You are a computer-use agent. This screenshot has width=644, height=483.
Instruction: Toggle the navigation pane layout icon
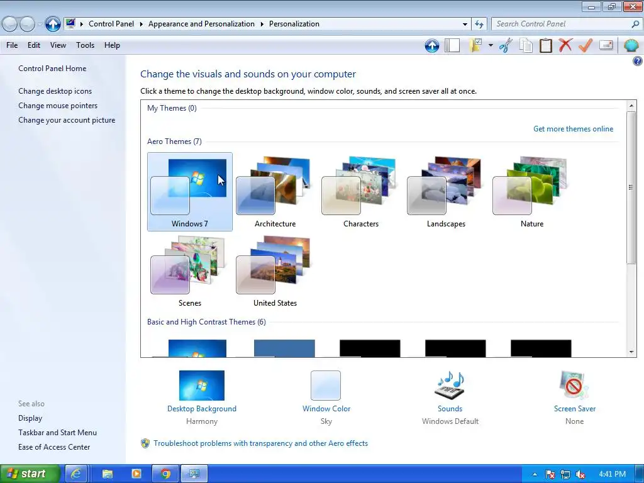[452, 45]
